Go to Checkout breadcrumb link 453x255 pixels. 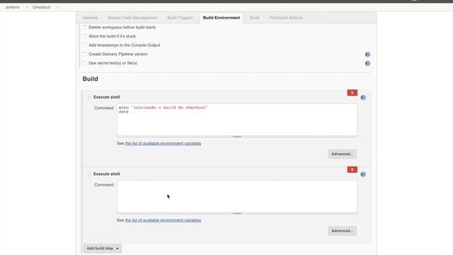(41, 7)
